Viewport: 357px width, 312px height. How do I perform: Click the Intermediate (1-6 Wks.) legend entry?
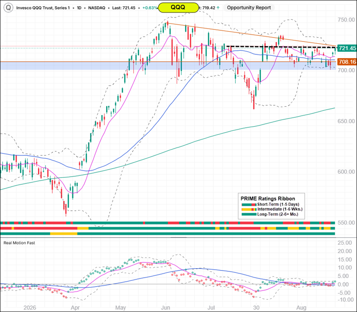[272, 209]
